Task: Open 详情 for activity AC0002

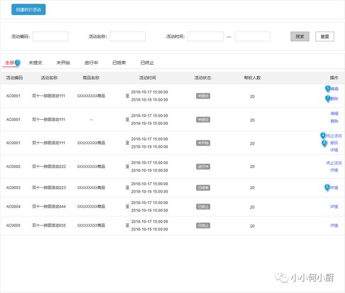Action: 334,170
